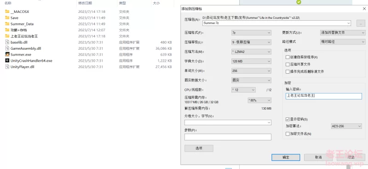Click the Save folder icon

coord(7,17)
